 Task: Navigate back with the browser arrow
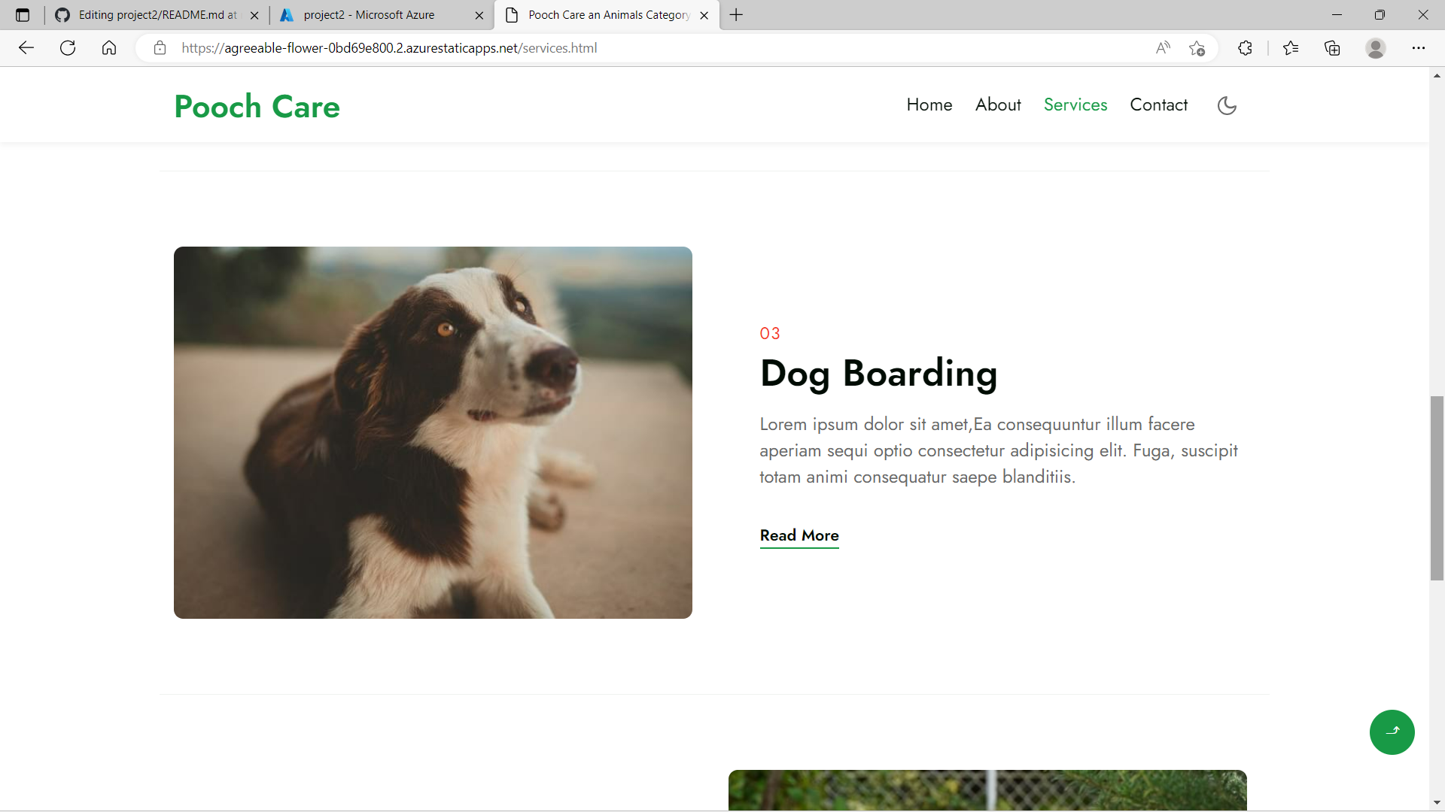click(26, 47)
